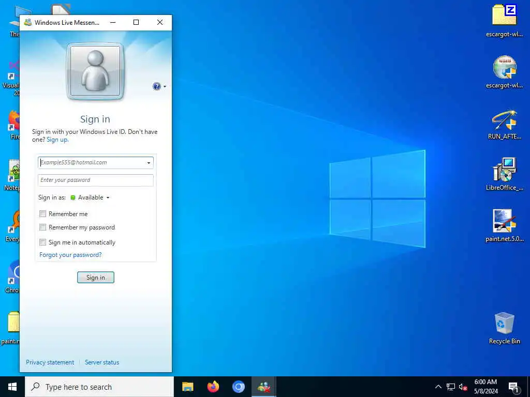Viewport: 530px width, 397px height.
Task: Open the taskbar clock and date
Action: [485, 387]
